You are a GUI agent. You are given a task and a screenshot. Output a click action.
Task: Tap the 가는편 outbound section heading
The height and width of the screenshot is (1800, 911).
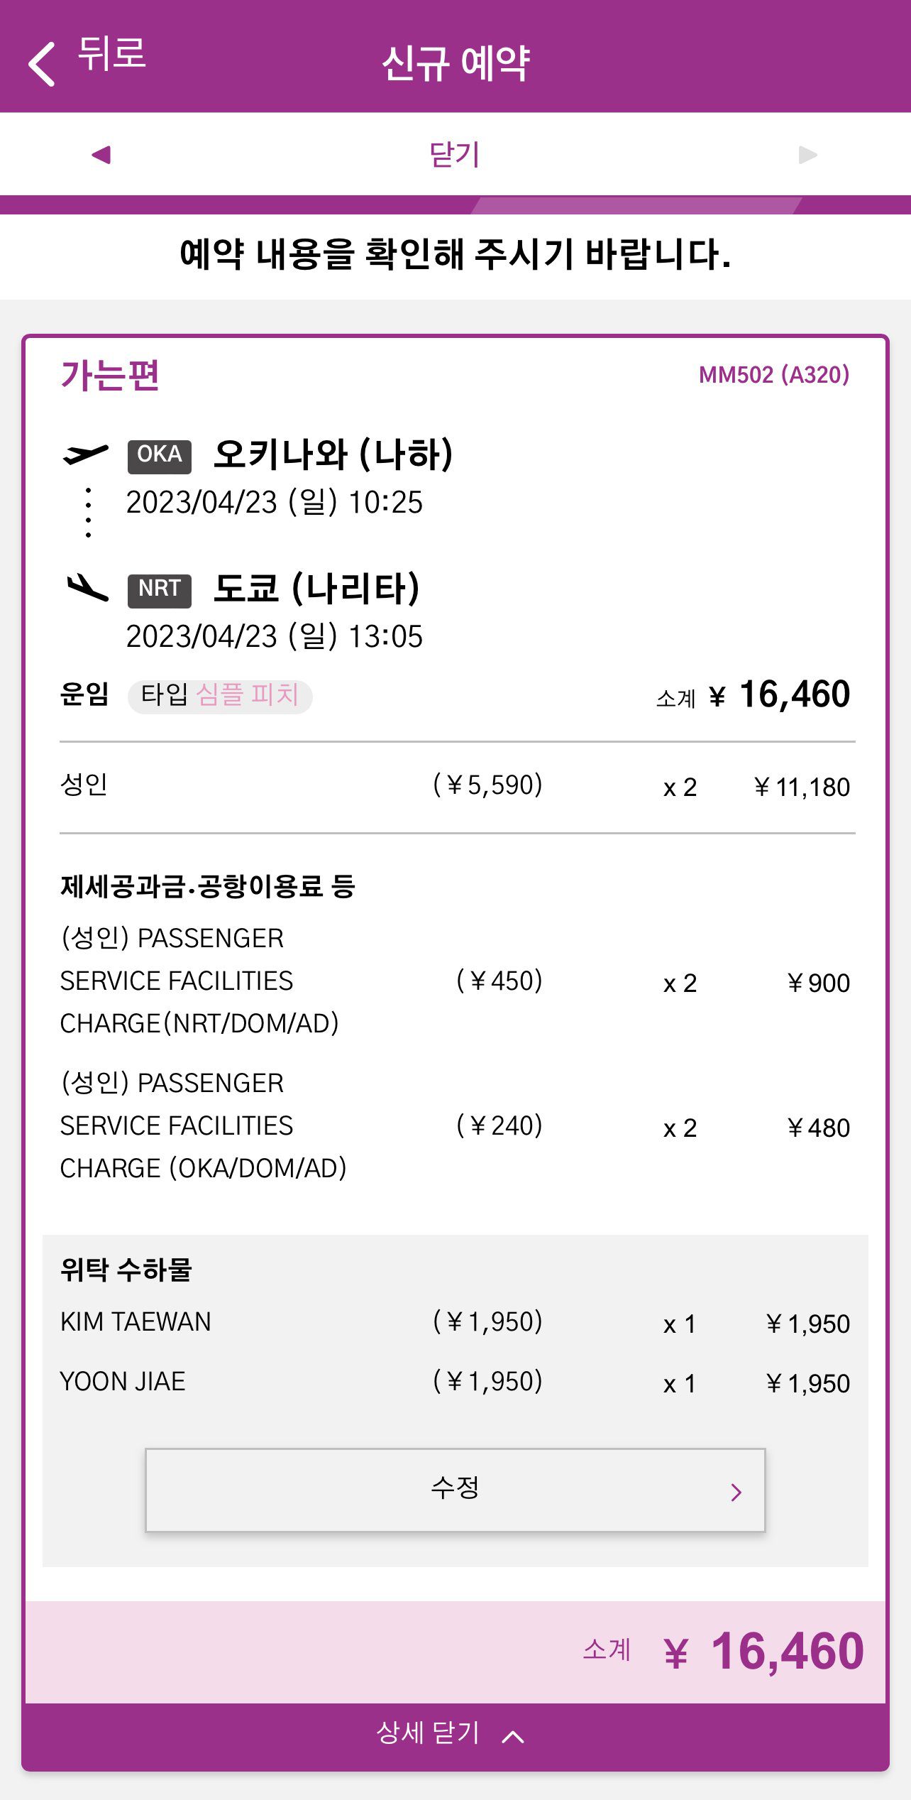click(110, 376)
